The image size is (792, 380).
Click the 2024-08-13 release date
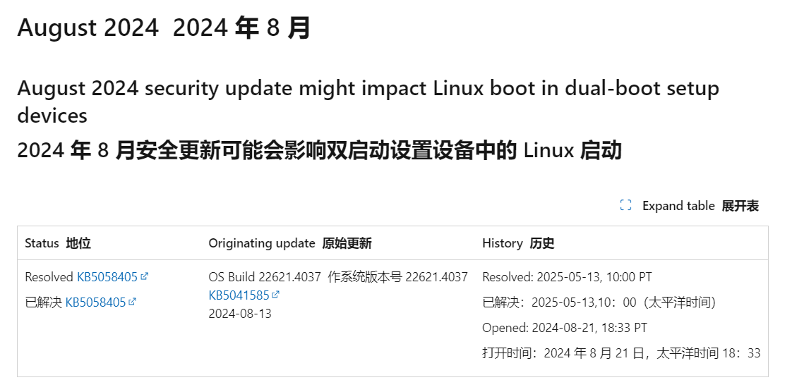click(240, 314)
